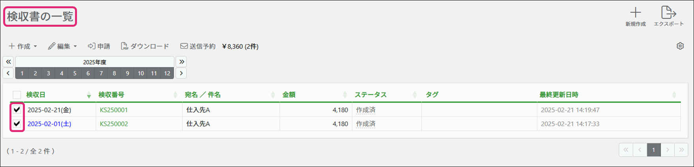
Task: Uncheck the KS250002 row checkbox
Action: (x=17, y=124)
